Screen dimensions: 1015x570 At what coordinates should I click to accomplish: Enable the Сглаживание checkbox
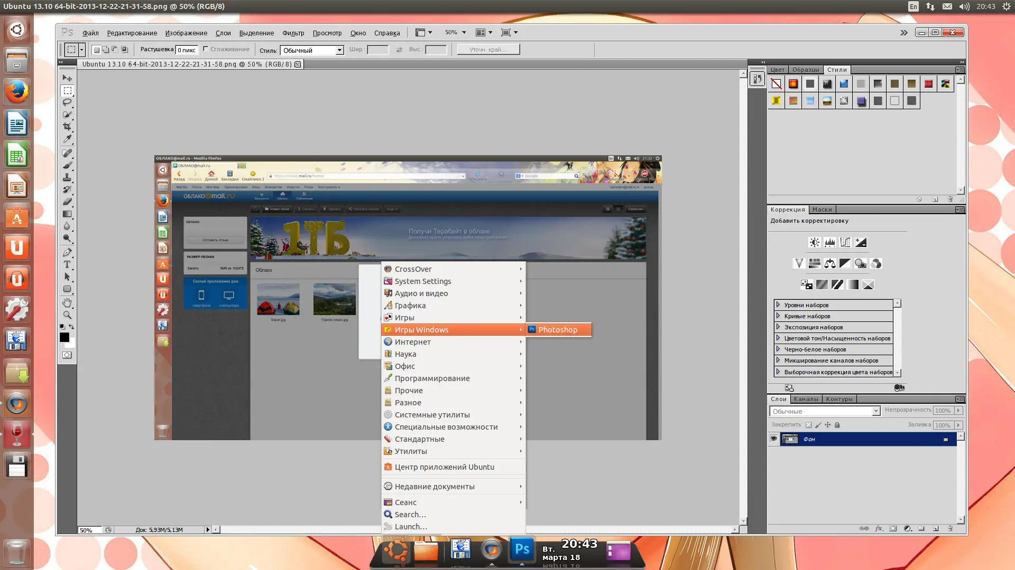(206, 49)
